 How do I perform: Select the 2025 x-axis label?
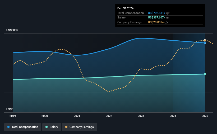pos(205,116)
